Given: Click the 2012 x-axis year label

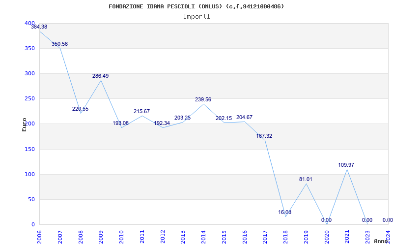Looking at the screenshot, I should [163, 237].
